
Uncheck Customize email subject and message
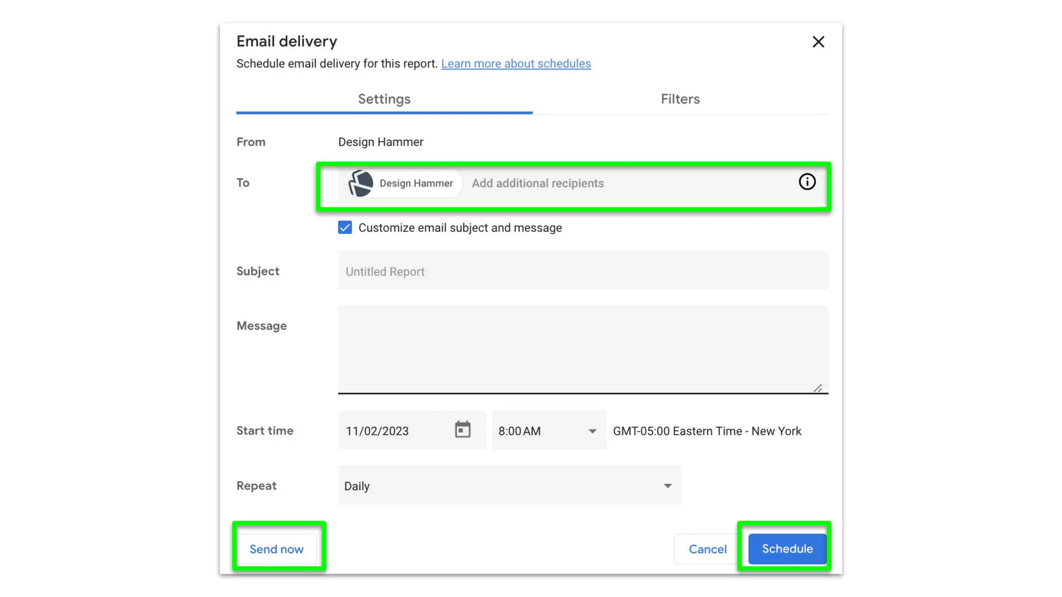(345, 228)
